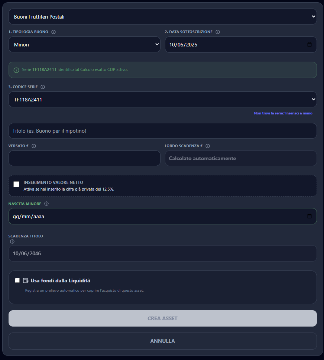
Task: Click info icon beside Lordo Scadenza € label
Action: click(208, 146)
